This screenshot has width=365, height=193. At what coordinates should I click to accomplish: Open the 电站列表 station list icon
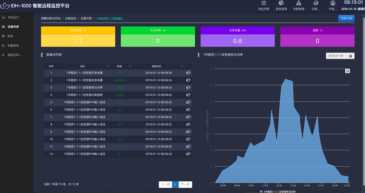pos(264,3)
